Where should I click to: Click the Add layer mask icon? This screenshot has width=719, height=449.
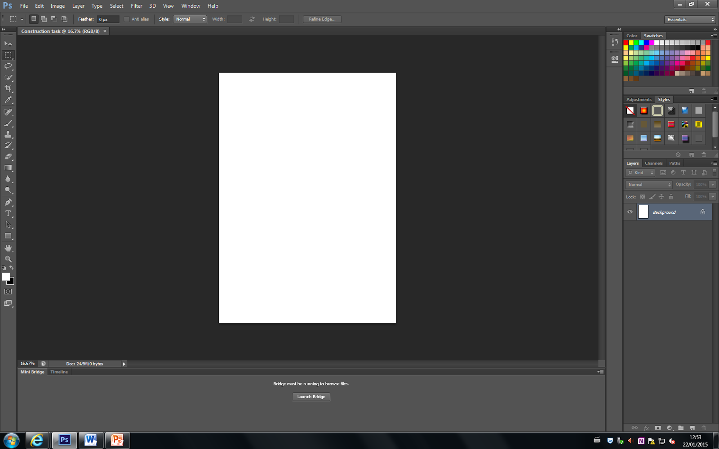(658, 428)
